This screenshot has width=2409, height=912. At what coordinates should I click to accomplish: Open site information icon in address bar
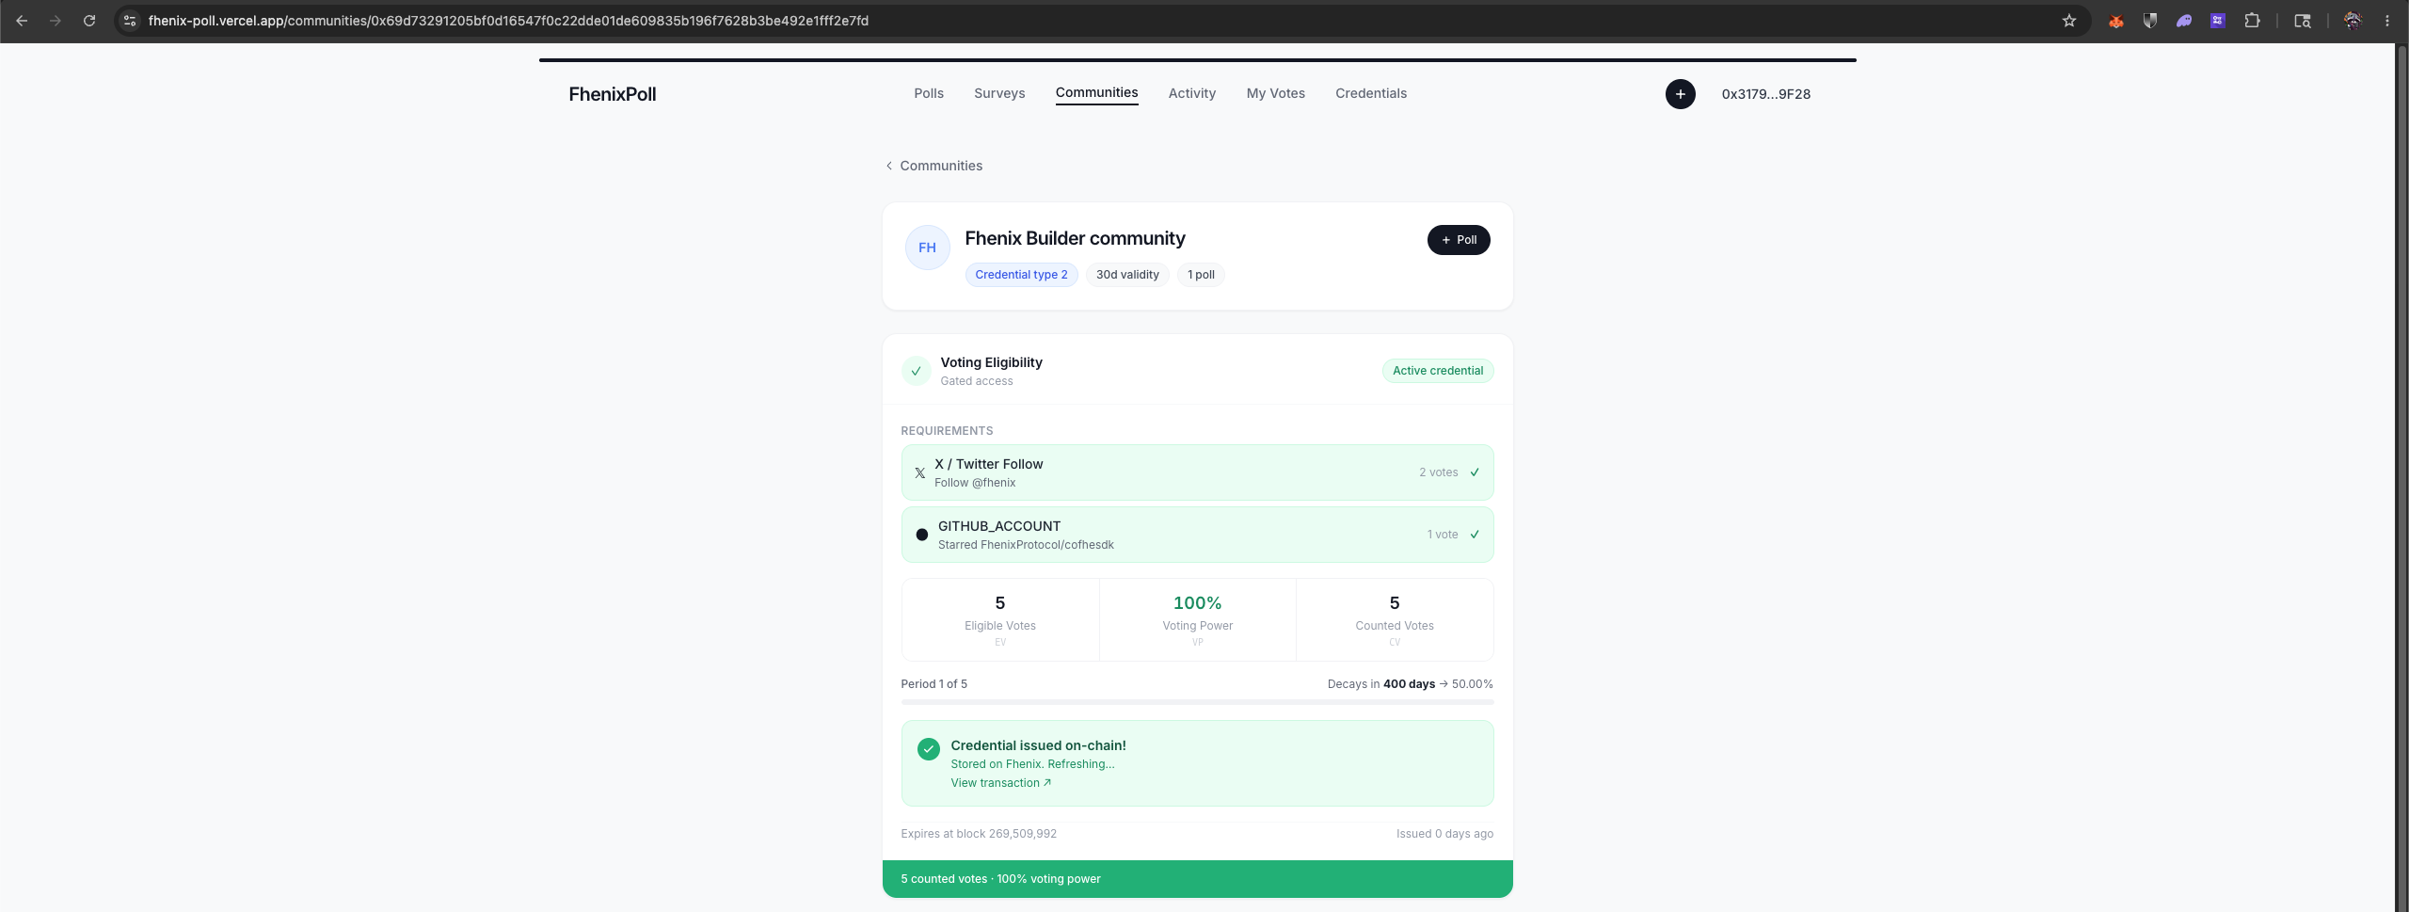tap(130, 20)
